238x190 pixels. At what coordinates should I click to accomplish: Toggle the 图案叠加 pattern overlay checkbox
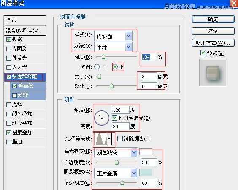(8, 132)
